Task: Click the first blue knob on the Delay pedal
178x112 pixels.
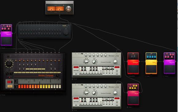Action: pos(148,57)
